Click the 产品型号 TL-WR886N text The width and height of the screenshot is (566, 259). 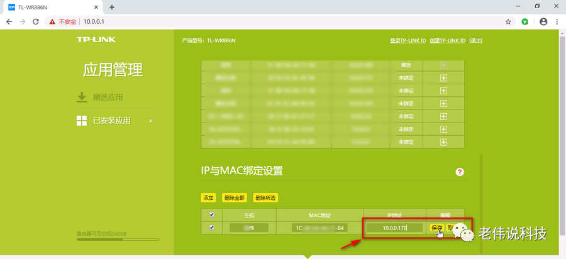pos(209,40)
